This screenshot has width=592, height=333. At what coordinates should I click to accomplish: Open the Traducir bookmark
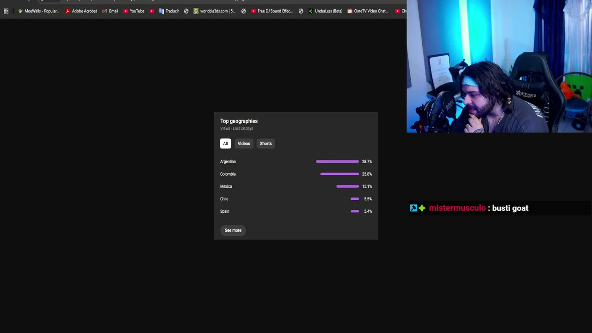pos(169,11)
